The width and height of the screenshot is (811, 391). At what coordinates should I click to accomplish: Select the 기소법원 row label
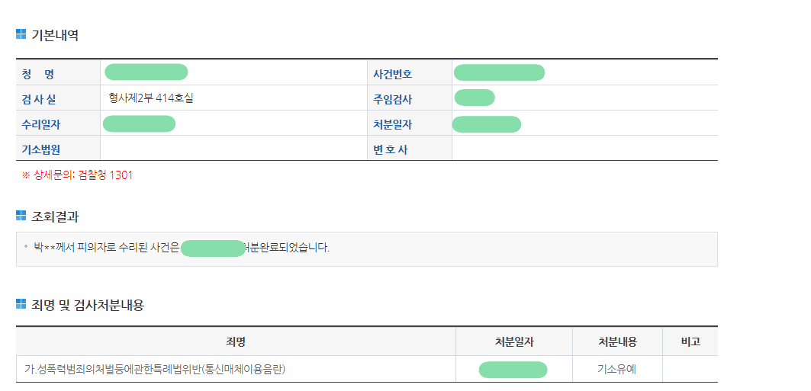(41, 149)
